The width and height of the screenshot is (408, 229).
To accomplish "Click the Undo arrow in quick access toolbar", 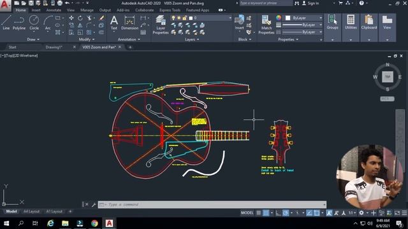I will coord(67,3).
